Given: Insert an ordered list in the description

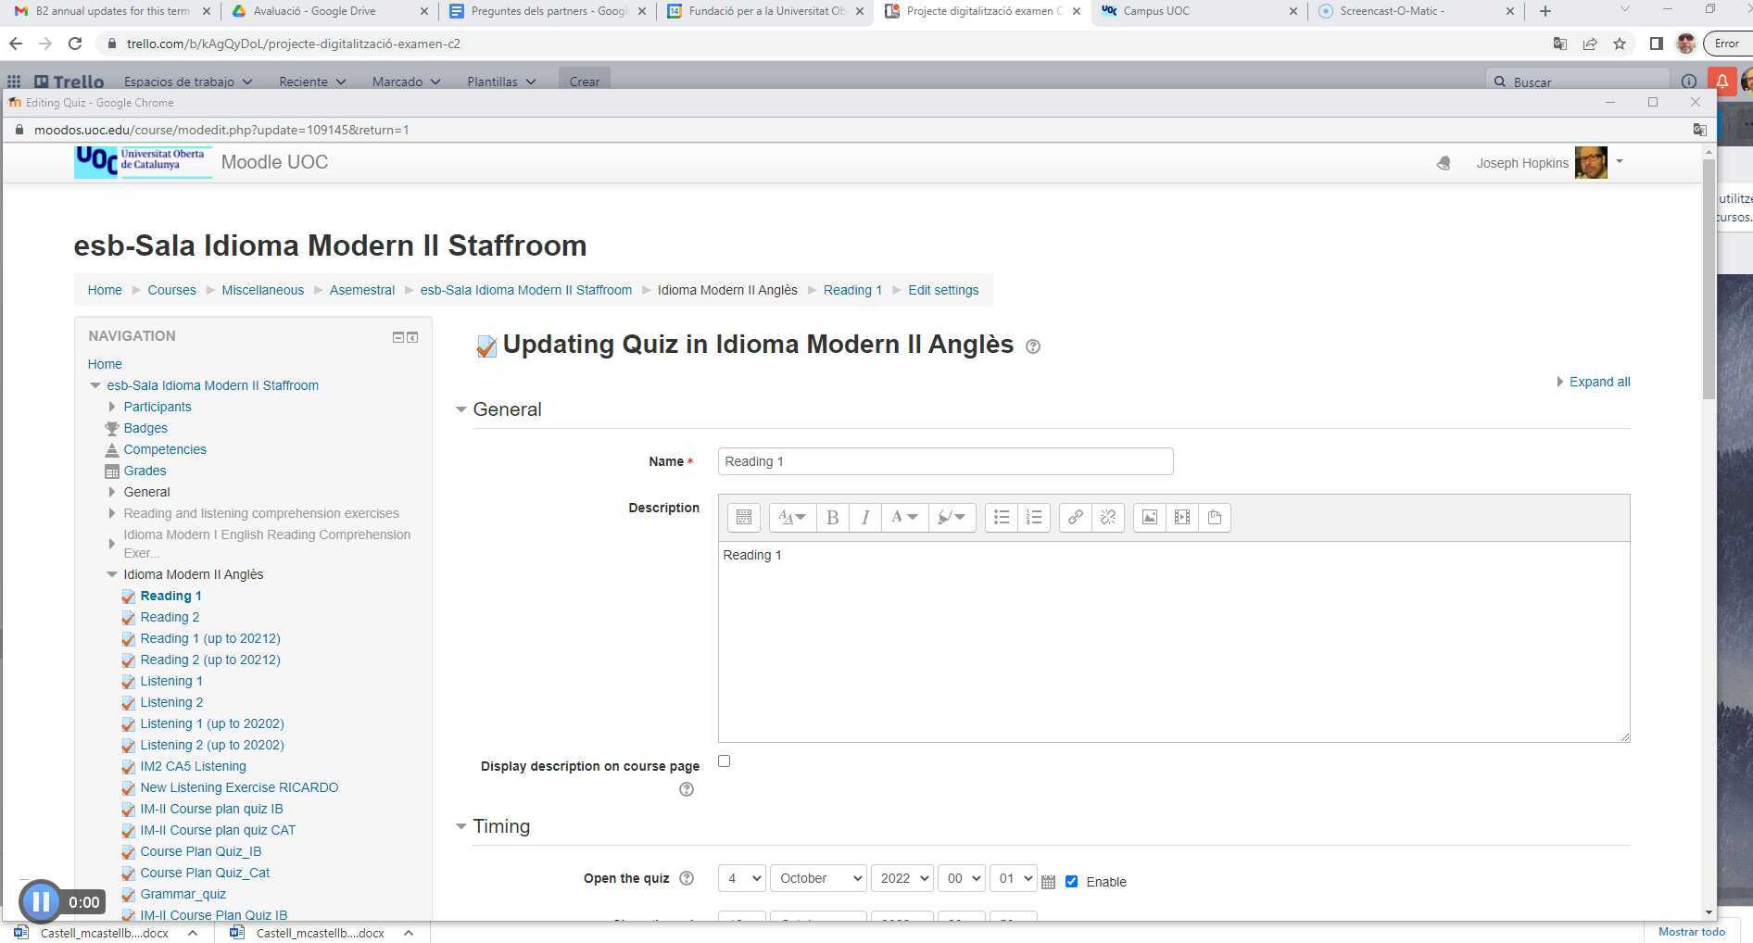Looking at the screenshot, I should point(1034,518).
